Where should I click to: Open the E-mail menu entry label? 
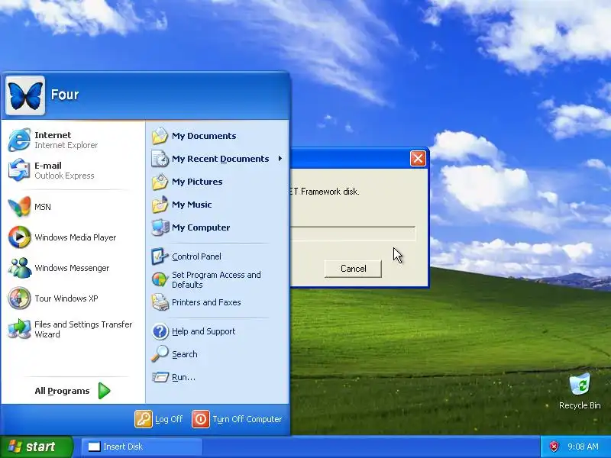coord(48,166)
